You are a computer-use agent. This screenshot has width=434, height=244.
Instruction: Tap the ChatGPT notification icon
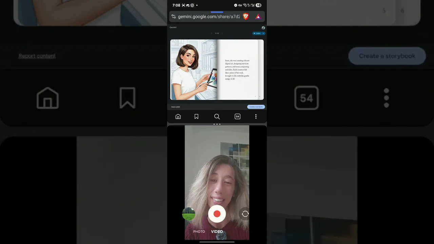pos(192,5)
